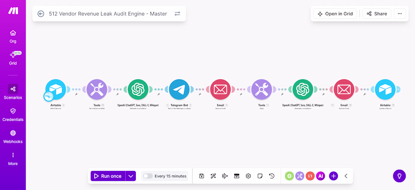The width and height of the screenshot is (415, 190).
Task: Open the green flow control tools favorite
Action: pos(289,176)
